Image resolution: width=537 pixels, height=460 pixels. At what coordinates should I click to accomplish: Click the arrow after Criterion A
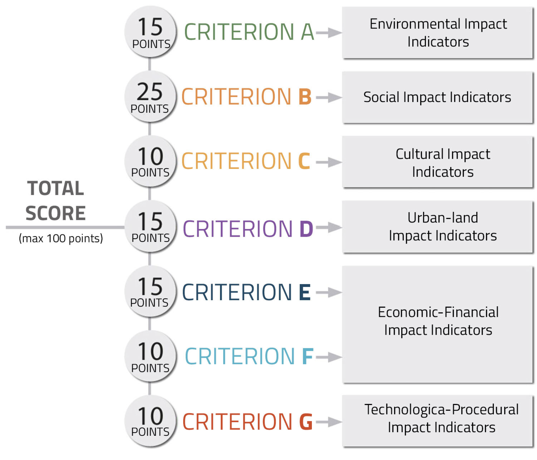click(329, 33)
